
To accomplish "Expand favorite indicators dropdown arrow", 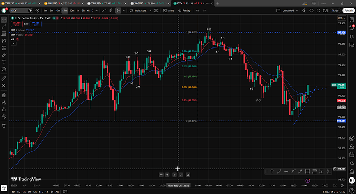I will [150, 11].
